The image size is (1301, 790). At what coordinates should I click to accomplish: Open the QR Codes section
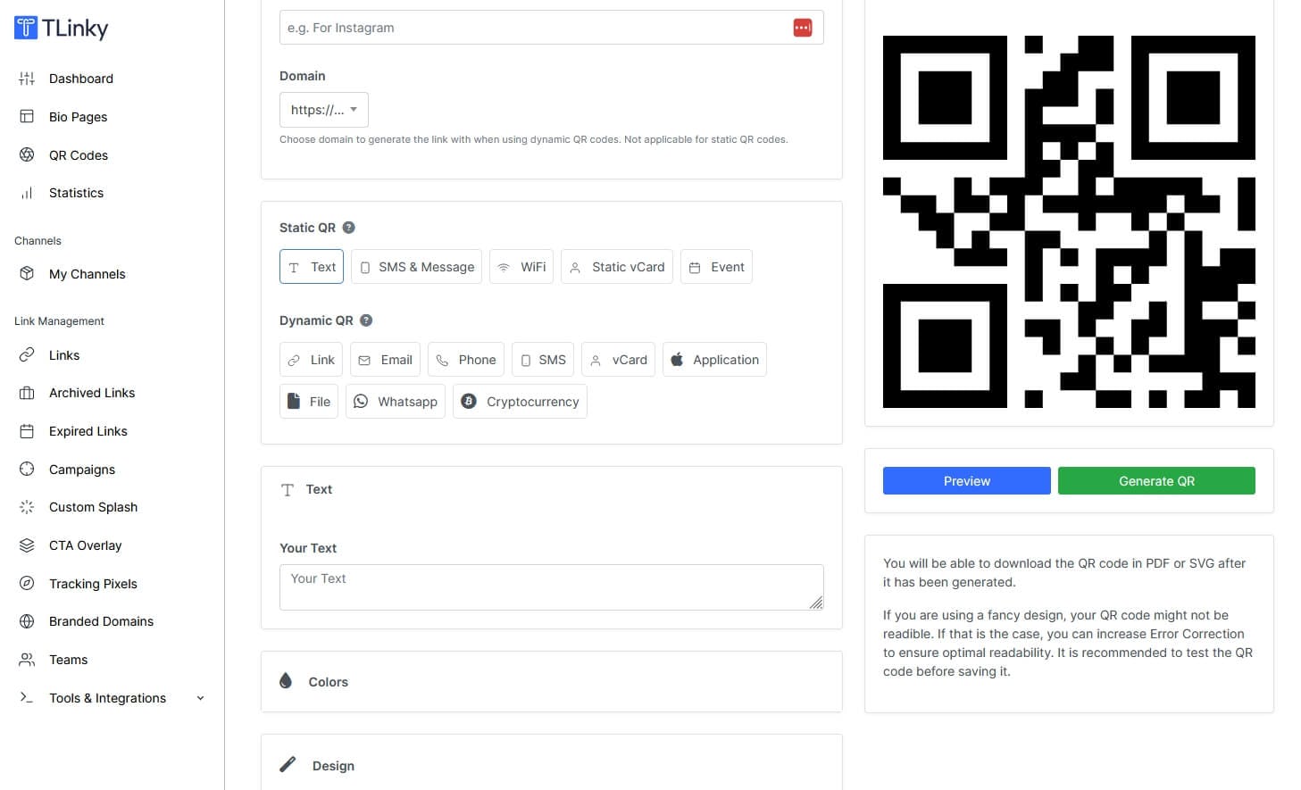(79, 155)
